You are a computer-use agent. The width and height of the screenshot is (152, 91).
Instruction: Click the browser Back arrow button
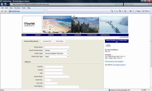pyautogui.click(x=2, y=4)
